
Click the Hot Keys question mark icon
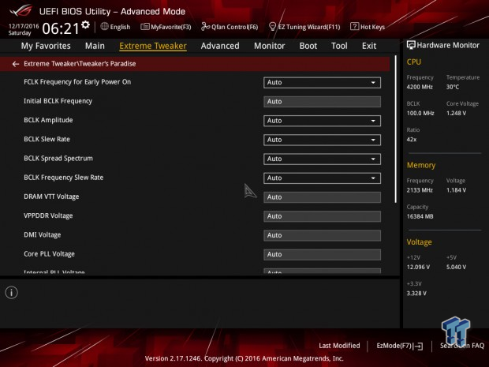point(354,27)
